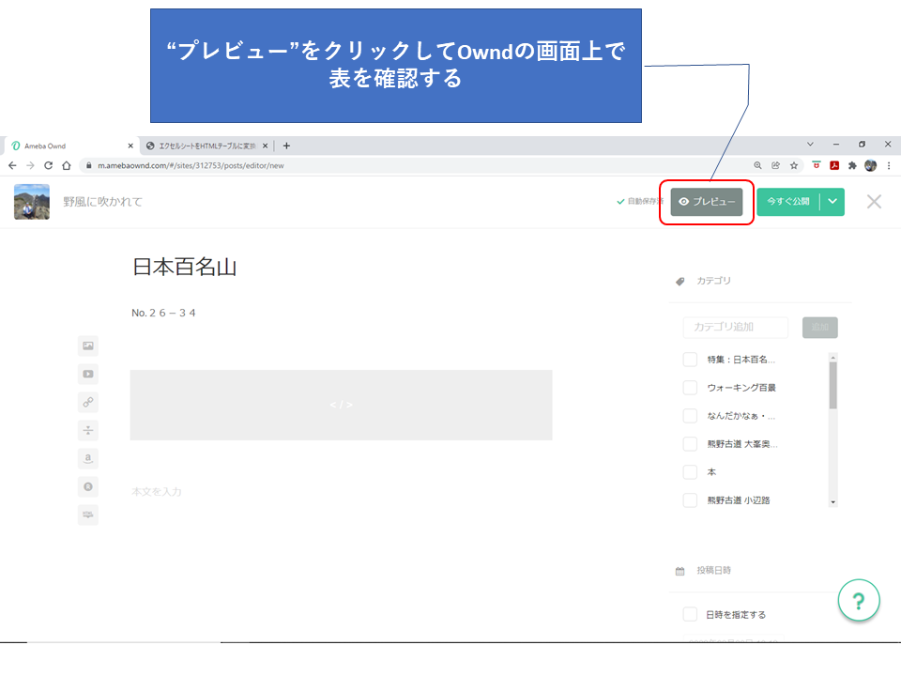Open page zoom magnifier in address bar

[758, 165]
